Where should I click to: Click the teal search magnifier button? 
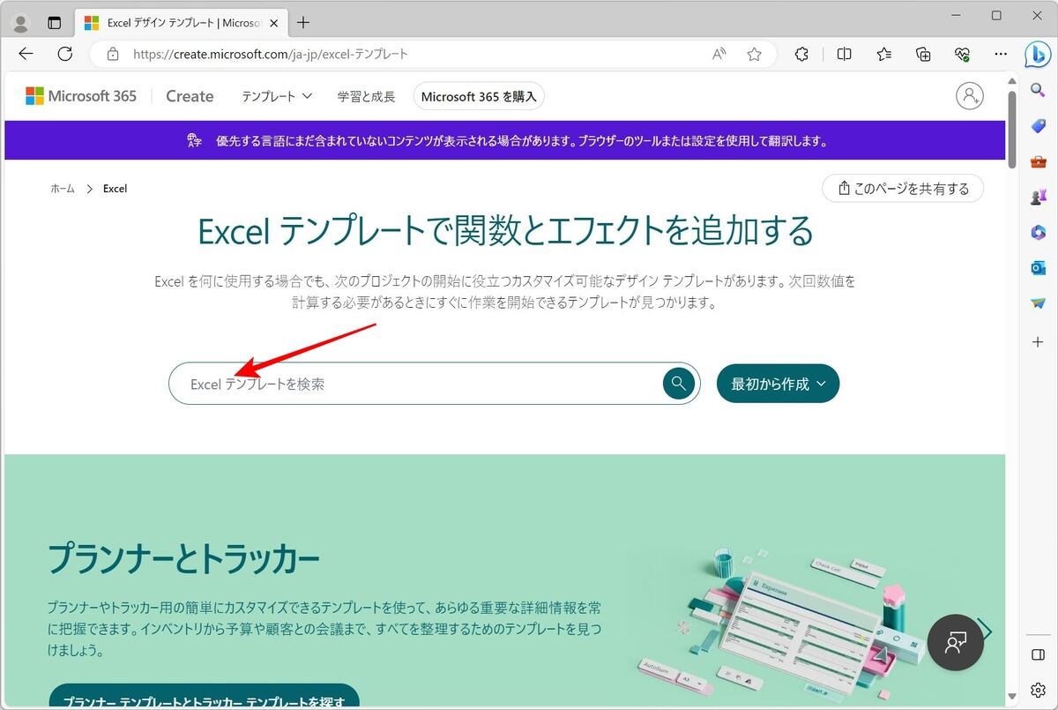coord(679,383)
